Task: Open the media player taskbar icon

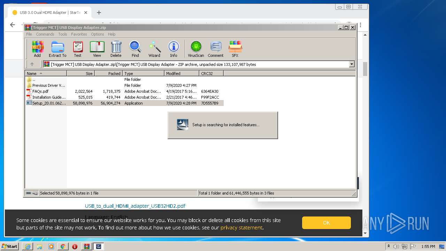Action: click(x=51, y=246)
